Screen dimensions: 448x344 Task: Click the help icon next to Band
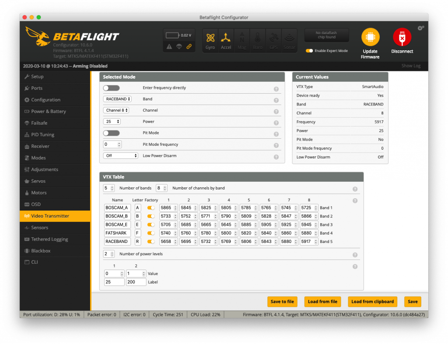coord(276,100)
